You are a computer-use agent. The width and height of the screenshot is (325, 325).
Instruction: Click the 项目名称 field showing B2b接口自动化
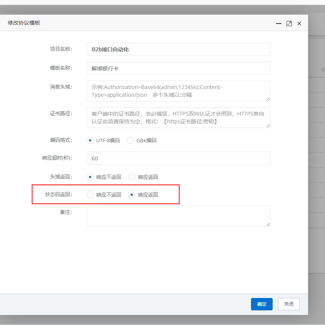[x=178, y=49]
